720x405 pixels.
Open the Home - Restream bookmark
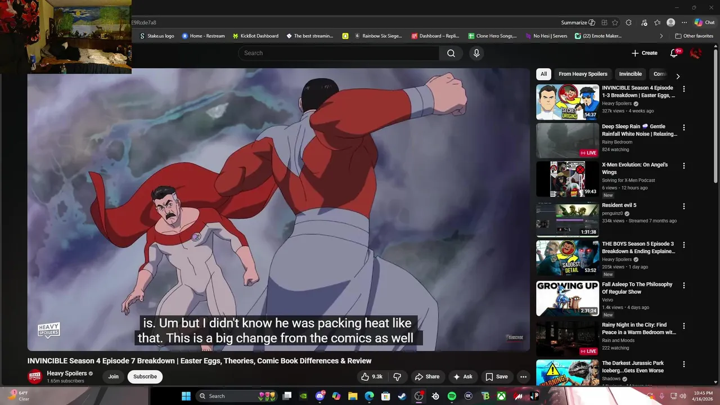coord(203,36)
